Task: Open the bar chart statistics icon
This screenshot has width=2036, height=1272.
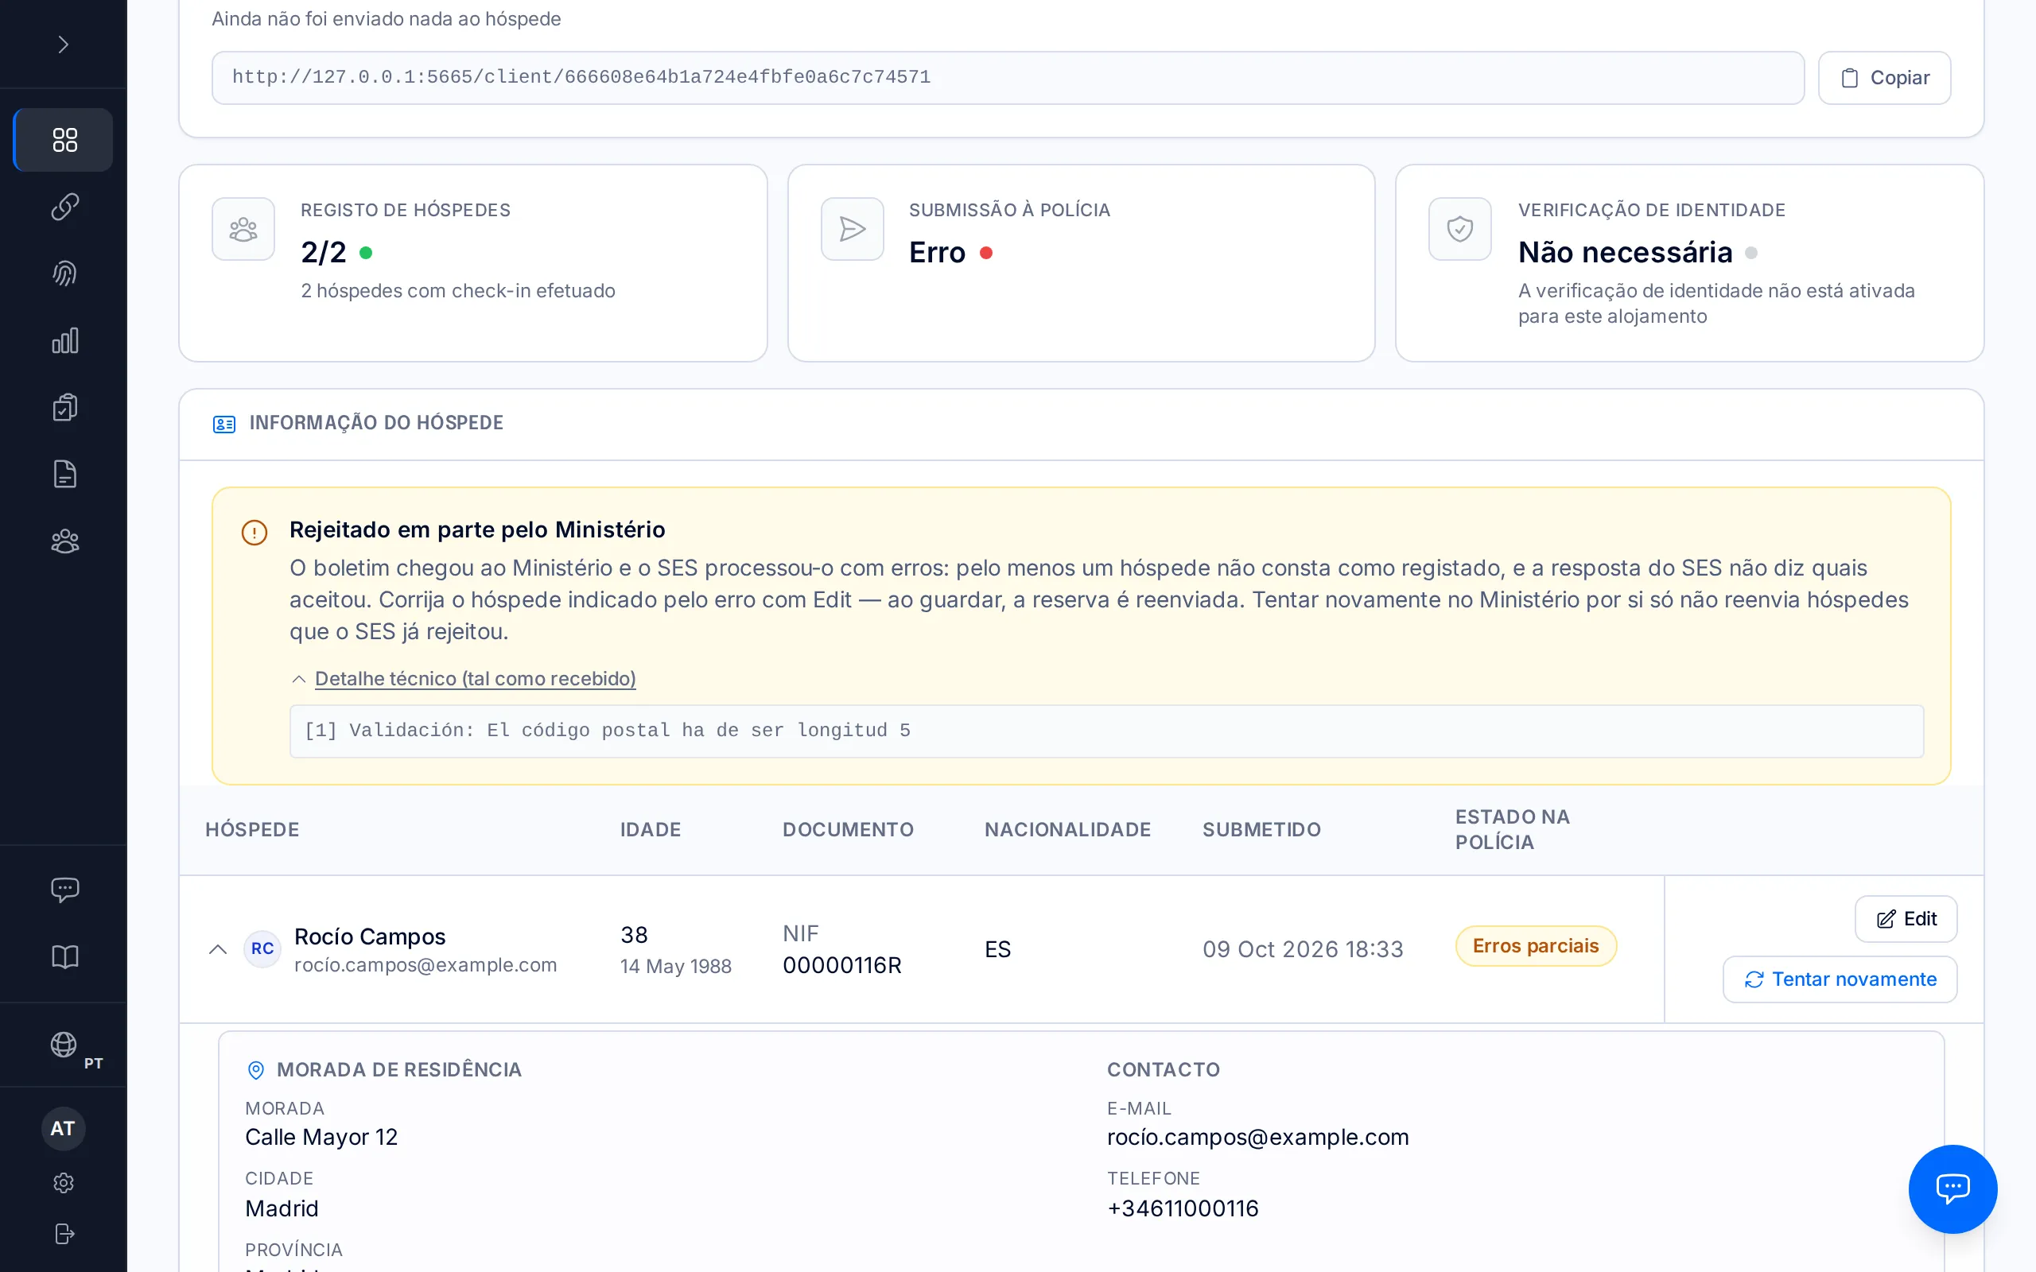Action: [x=64, y=341]
